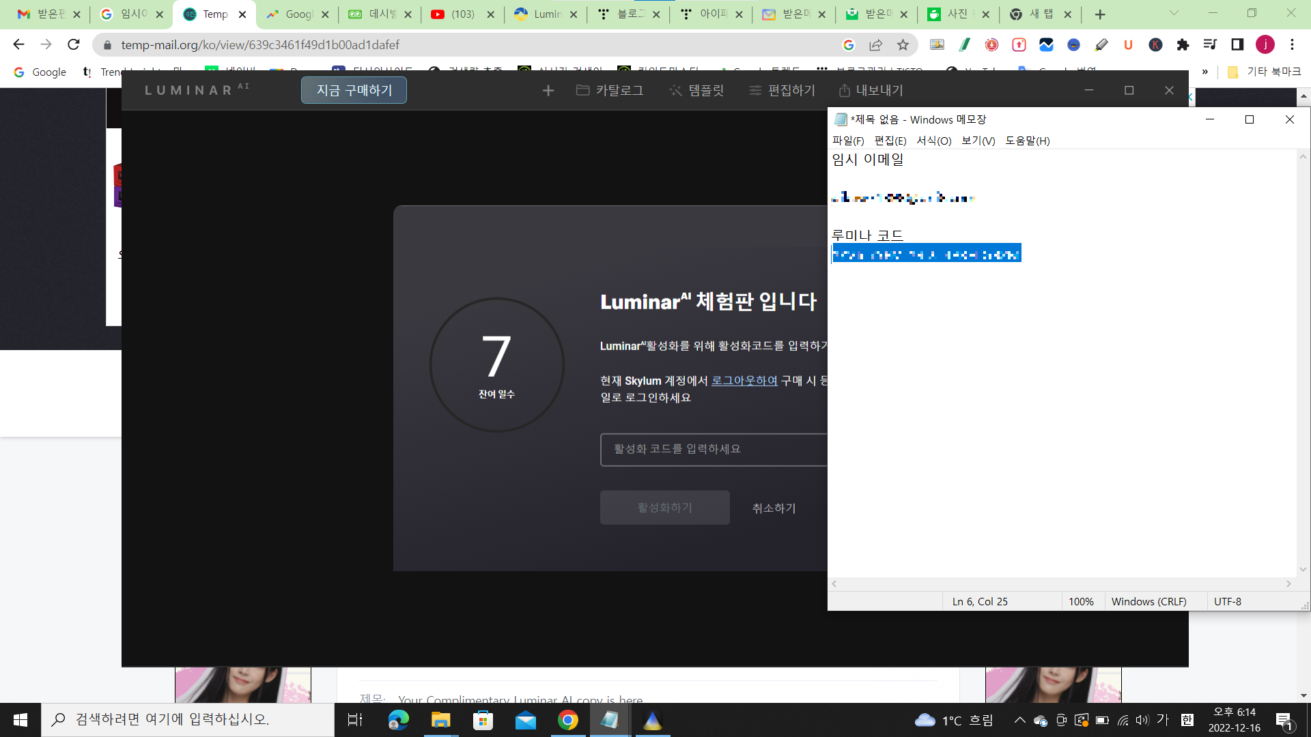Click the pink upload arrow extension icon

click(x=1019, y=45)
